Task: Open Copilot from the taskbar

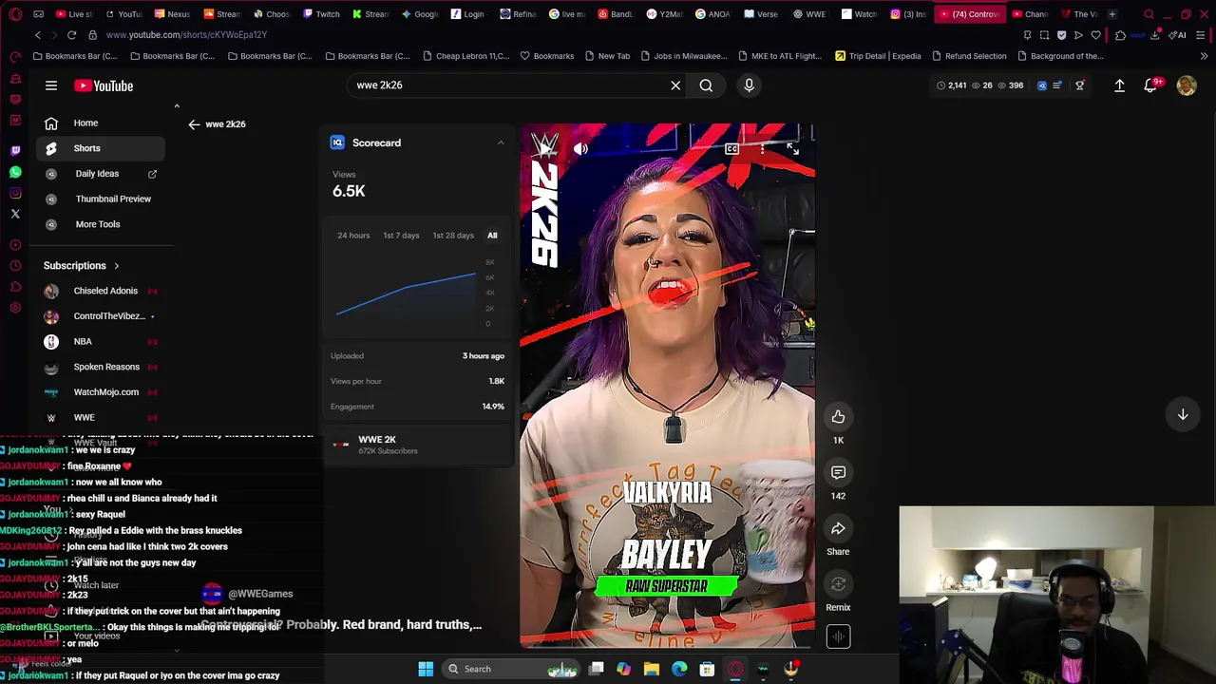Action: point(623,669)
